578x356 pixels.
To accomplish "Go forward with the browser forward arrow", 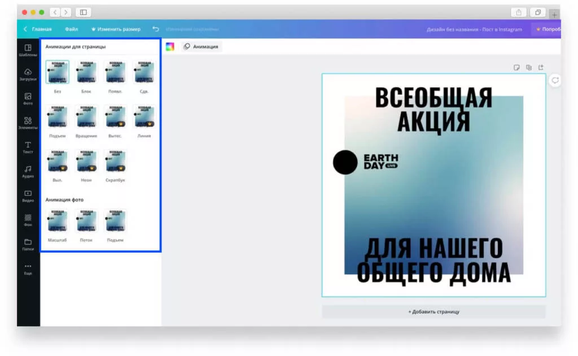I will (x=66, y=12).
